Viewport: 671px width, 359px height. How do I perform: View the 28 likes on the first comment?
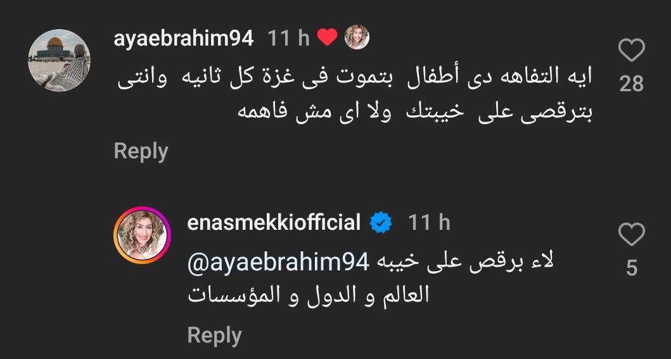(x=631, y=83)
